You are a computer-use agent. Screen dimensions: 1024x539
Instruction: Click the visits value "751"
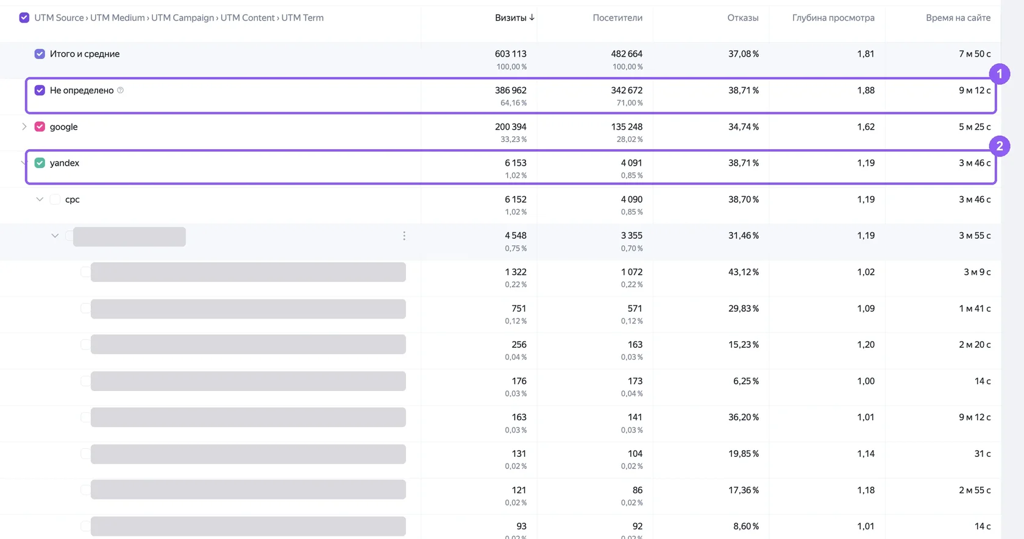coord(519,308)
